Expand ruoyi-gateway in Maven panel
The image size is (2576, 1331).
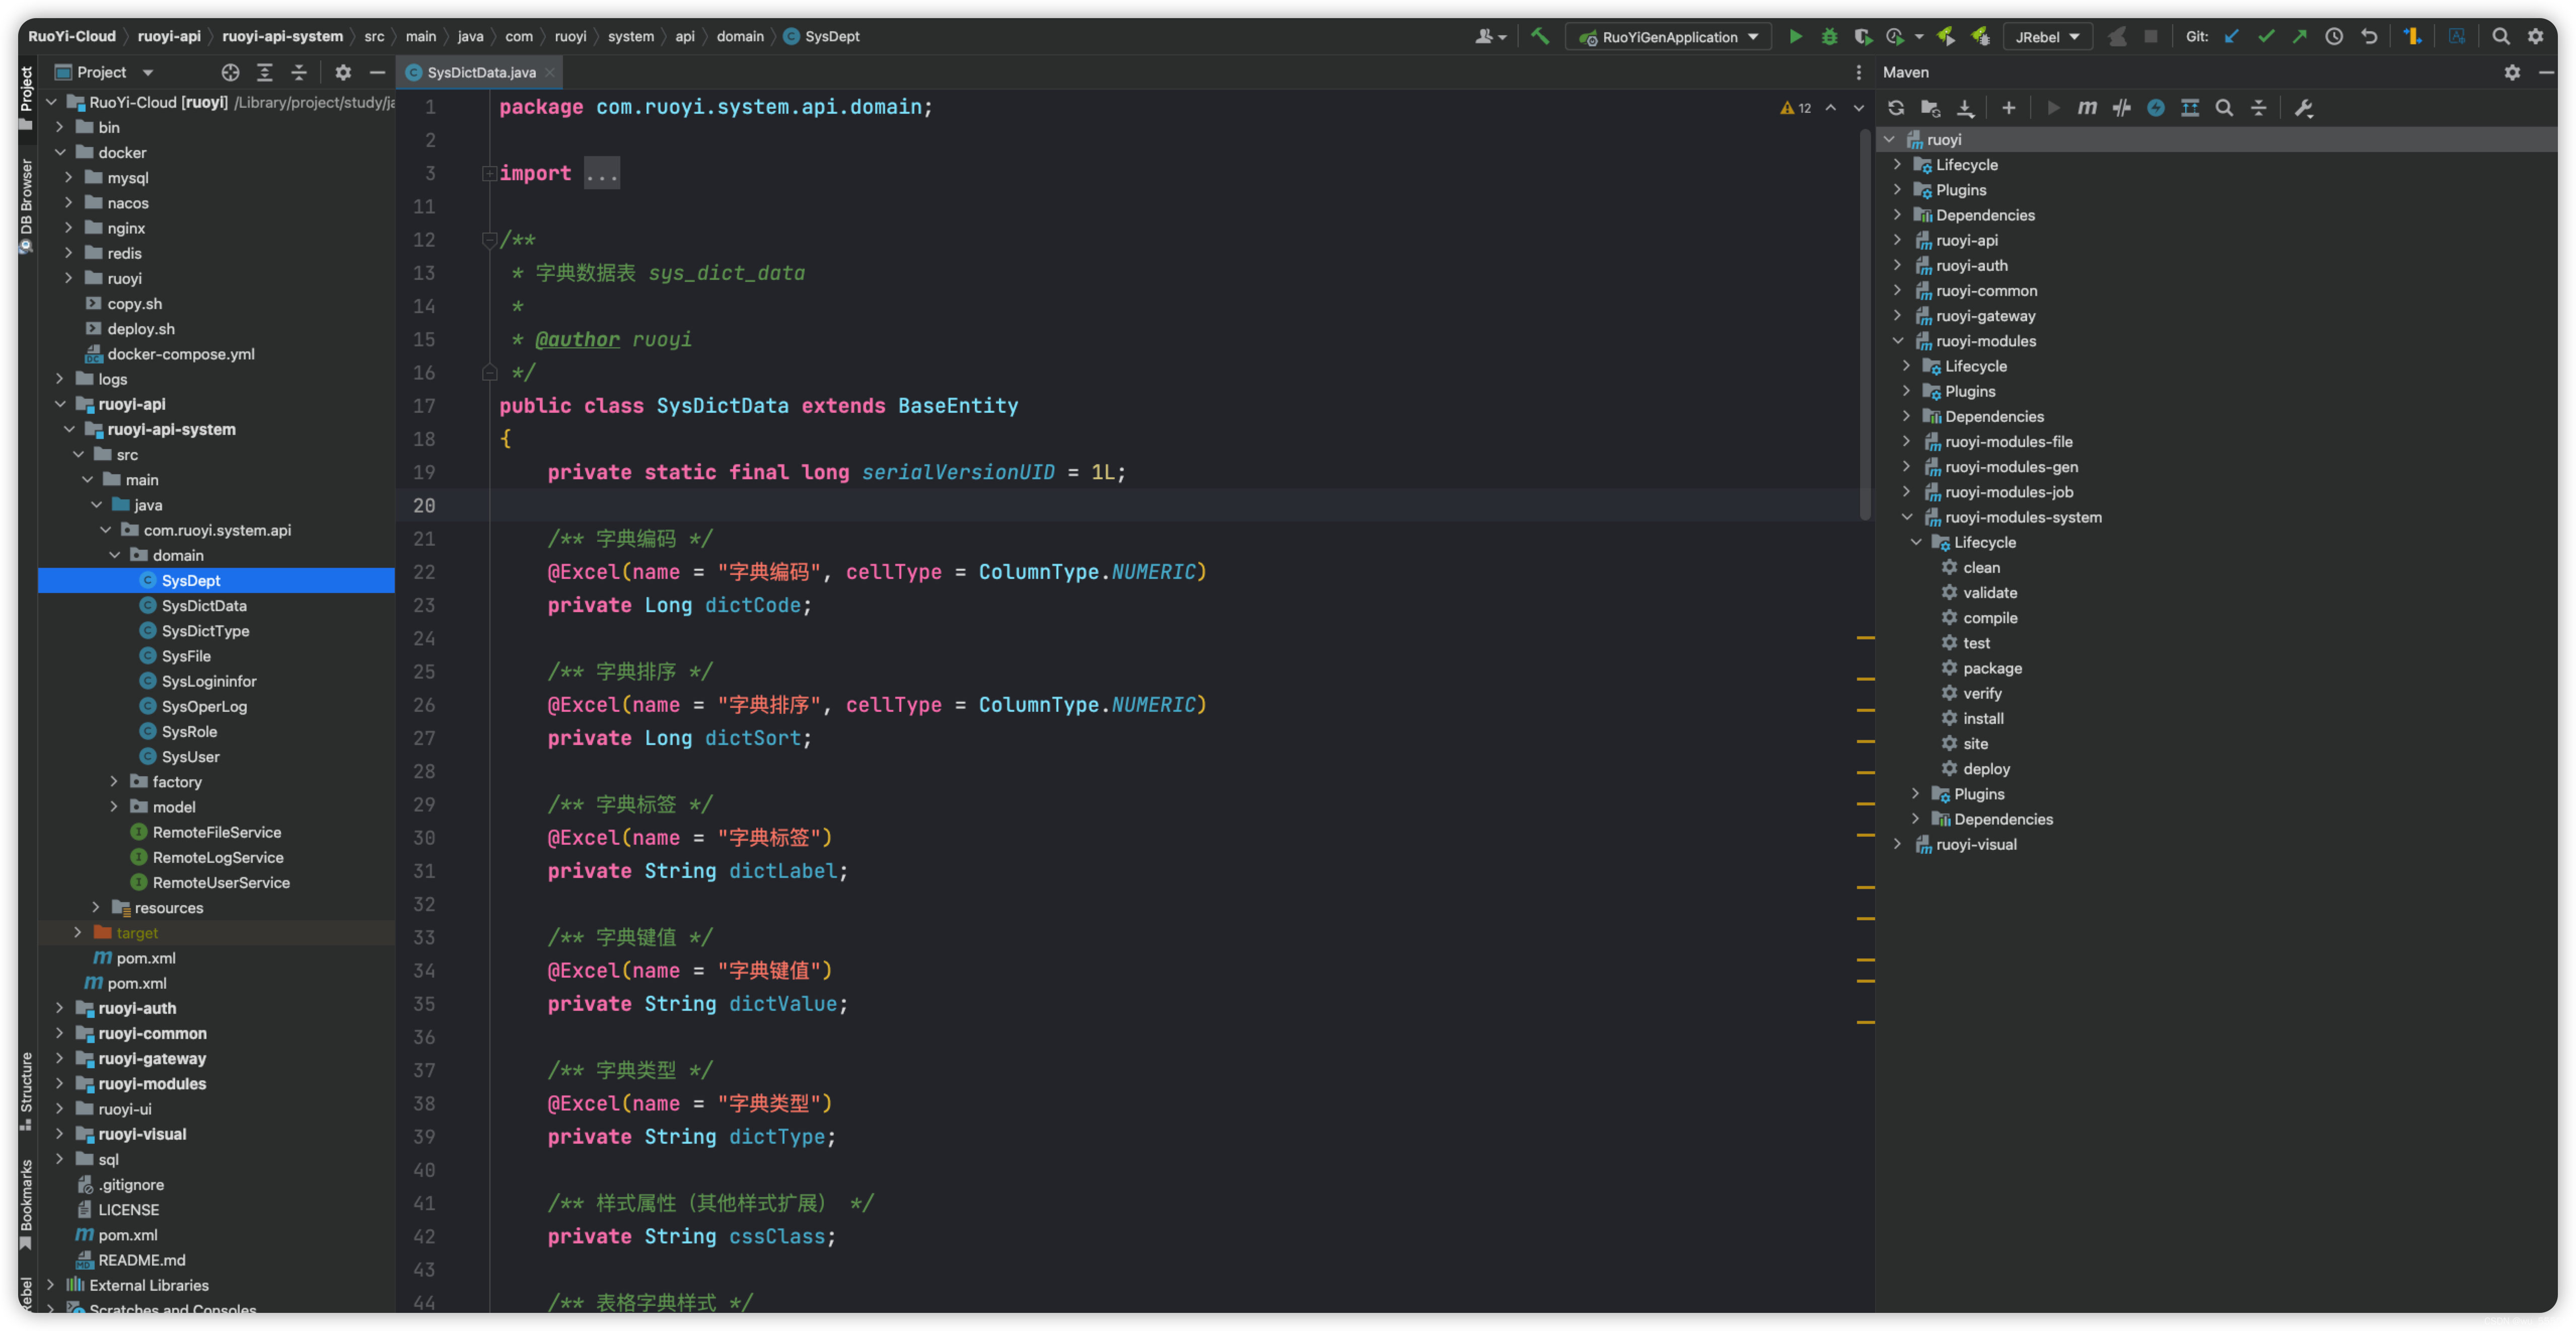tap(1898, 315)
